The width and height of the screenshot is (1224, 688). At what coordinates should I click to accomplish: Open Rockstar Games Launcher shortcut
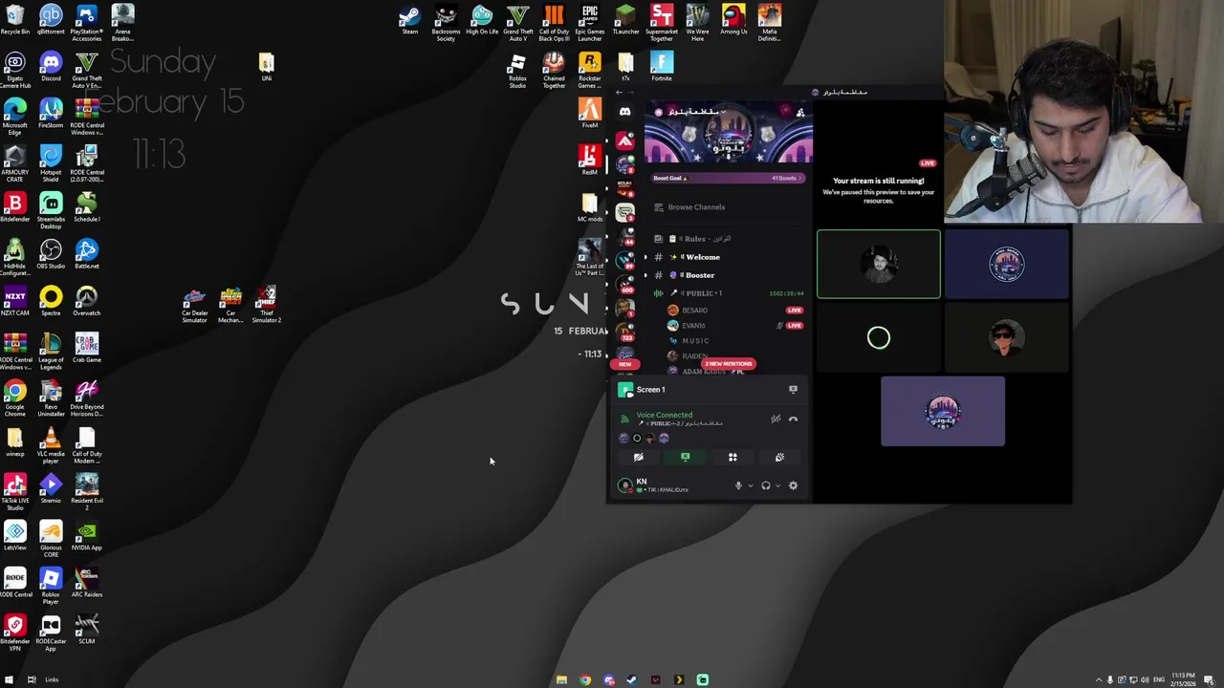coord(590,70)
